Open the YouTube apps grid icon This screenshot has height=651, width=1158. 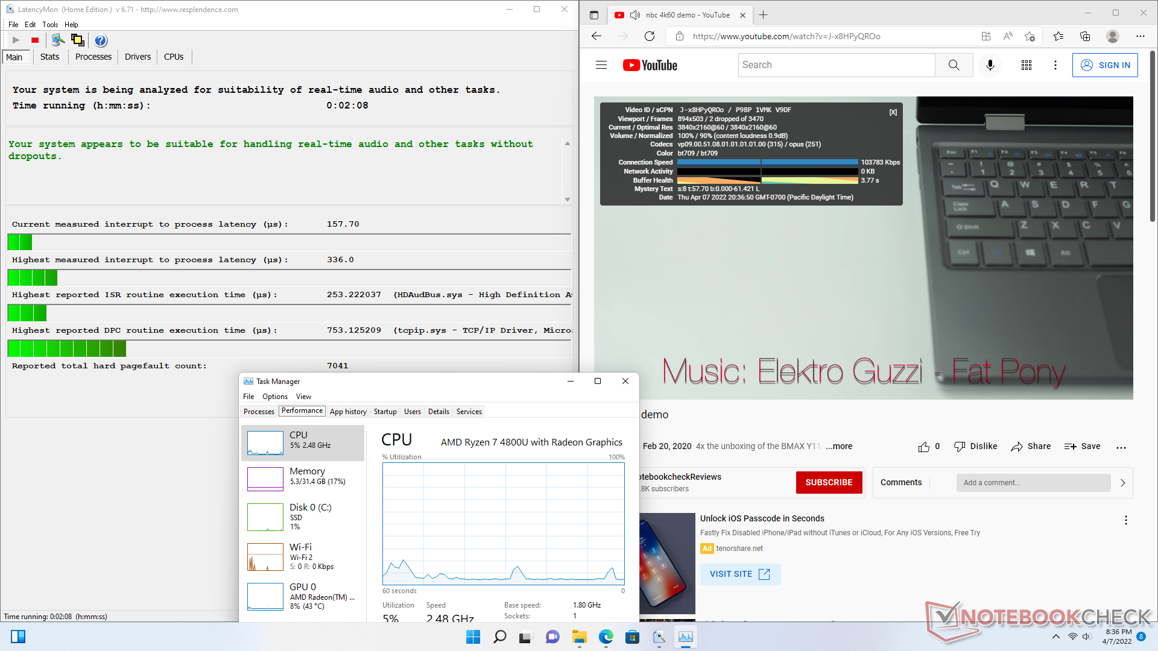1027,65
